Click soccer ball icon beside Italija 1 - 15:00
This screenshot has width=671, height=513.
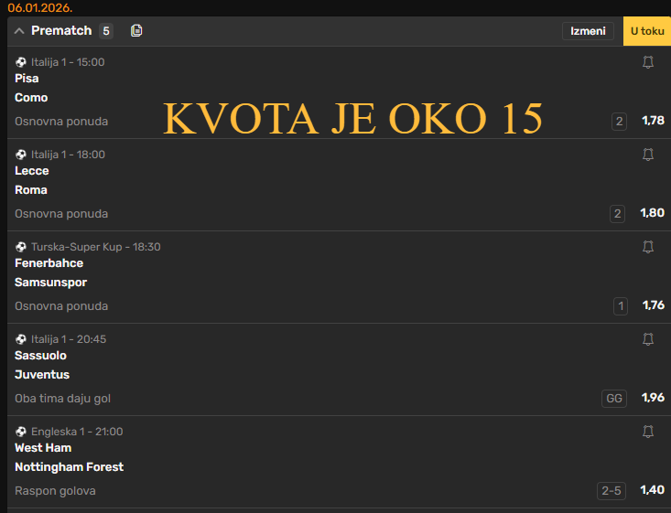coord(21,62)
